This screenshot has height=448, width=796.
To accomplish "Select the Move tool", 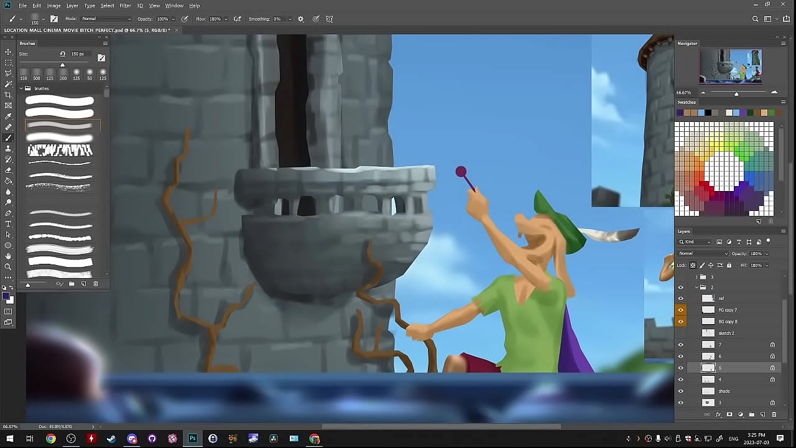I will [x=8, y=52].
